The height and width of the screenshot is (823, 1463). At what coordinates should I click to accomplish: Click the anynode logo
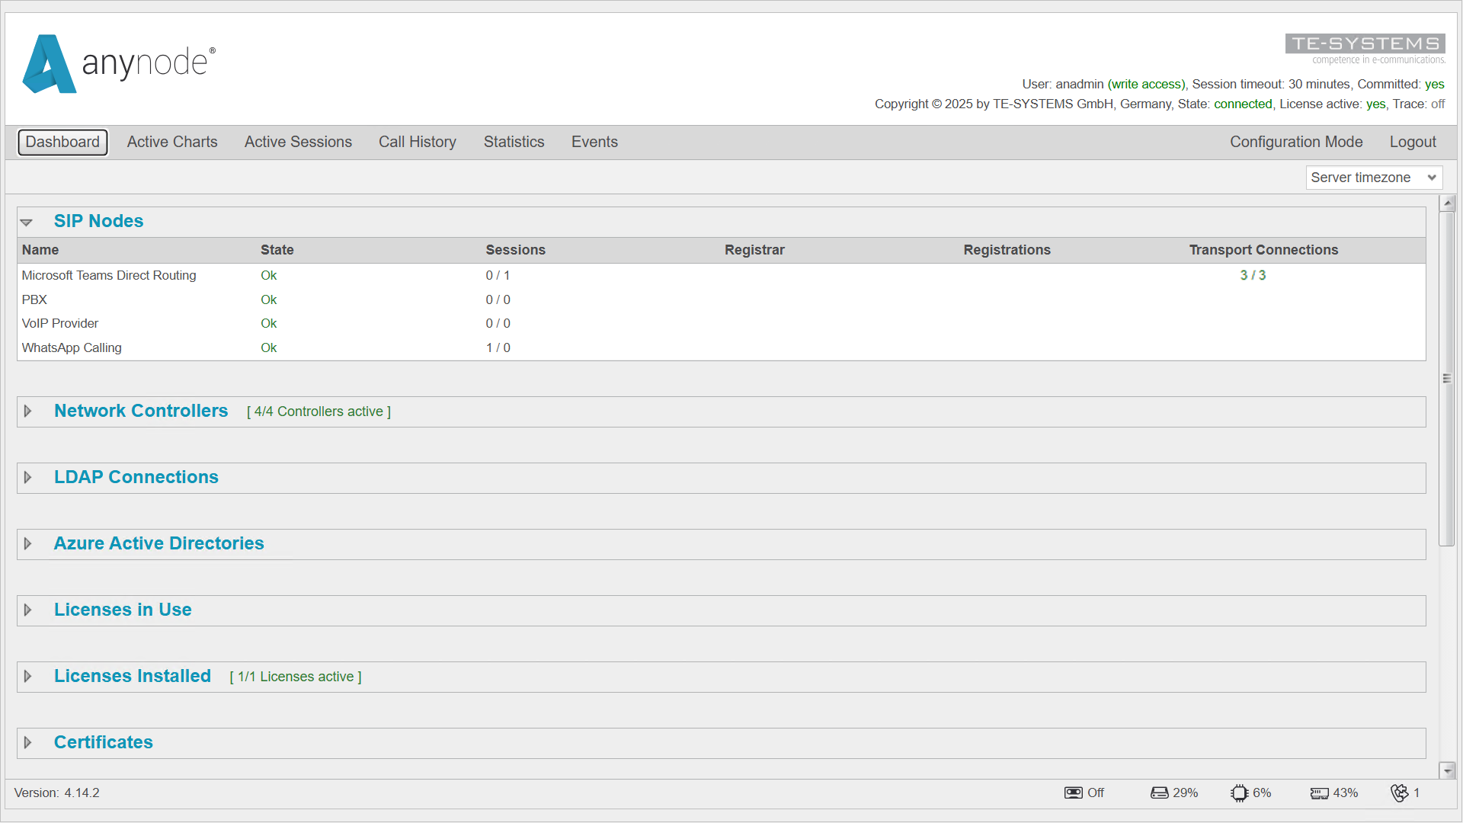pyautogui.click(x=118, y=63)
